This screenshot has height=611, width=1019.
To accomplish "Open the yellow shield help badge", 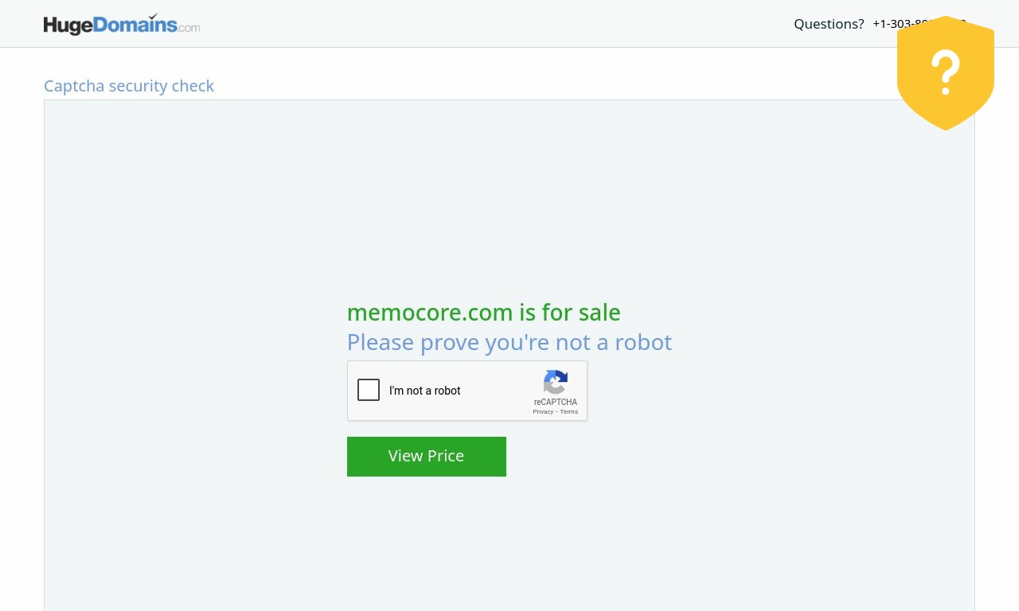I will click(x=946, y=73).
